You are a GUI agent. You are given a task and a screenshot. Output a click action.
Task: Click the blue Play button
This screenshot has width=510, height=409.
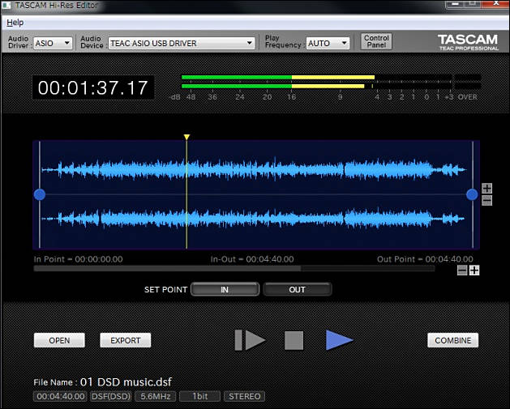(339, 340)
